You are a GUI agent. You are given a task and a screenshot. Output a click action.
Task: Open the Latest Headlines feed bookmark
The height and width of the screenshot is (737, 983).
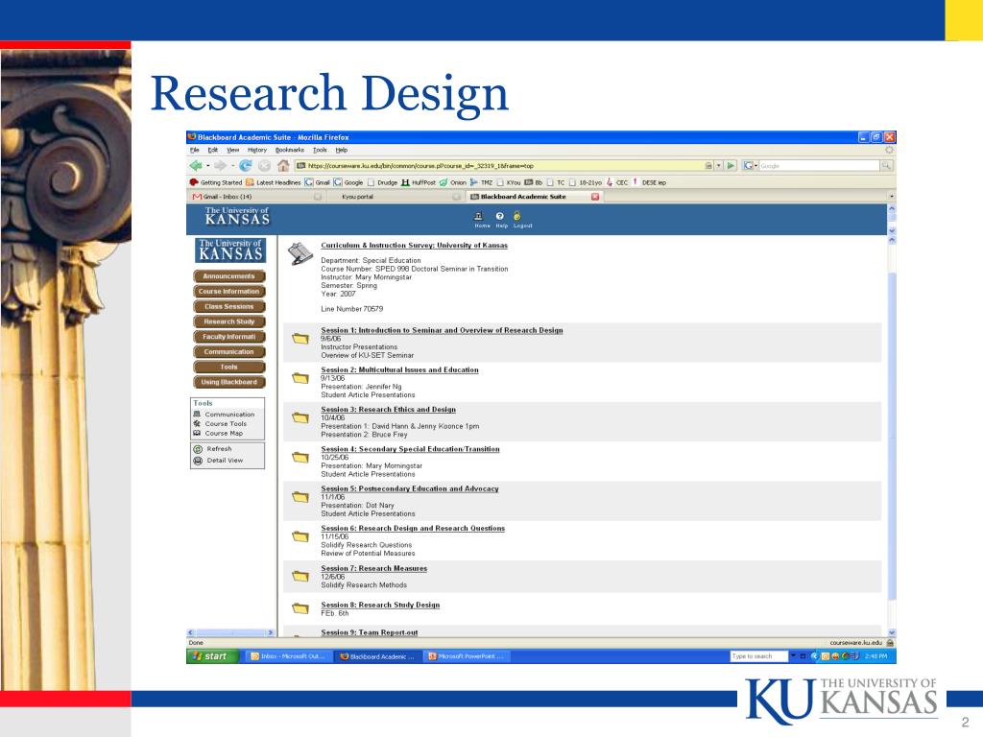(273, 182)
